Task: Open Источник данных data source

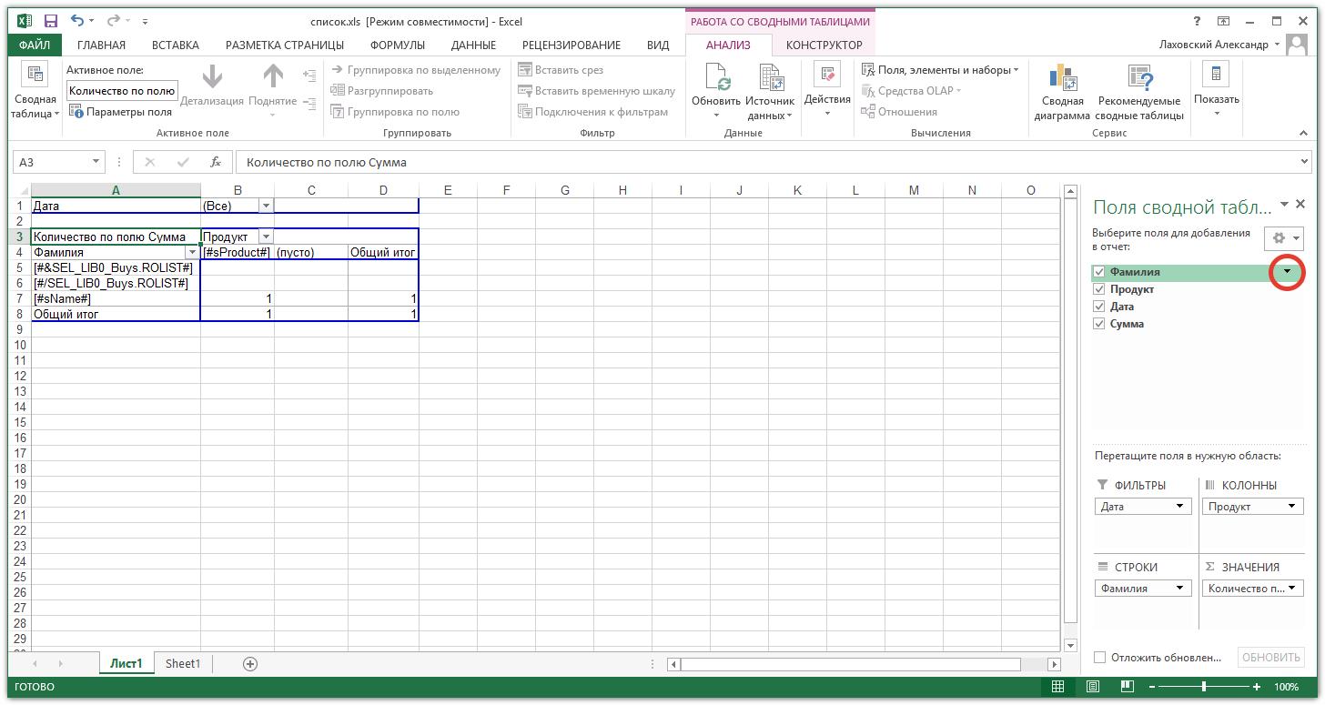Action: coord(770,91)
